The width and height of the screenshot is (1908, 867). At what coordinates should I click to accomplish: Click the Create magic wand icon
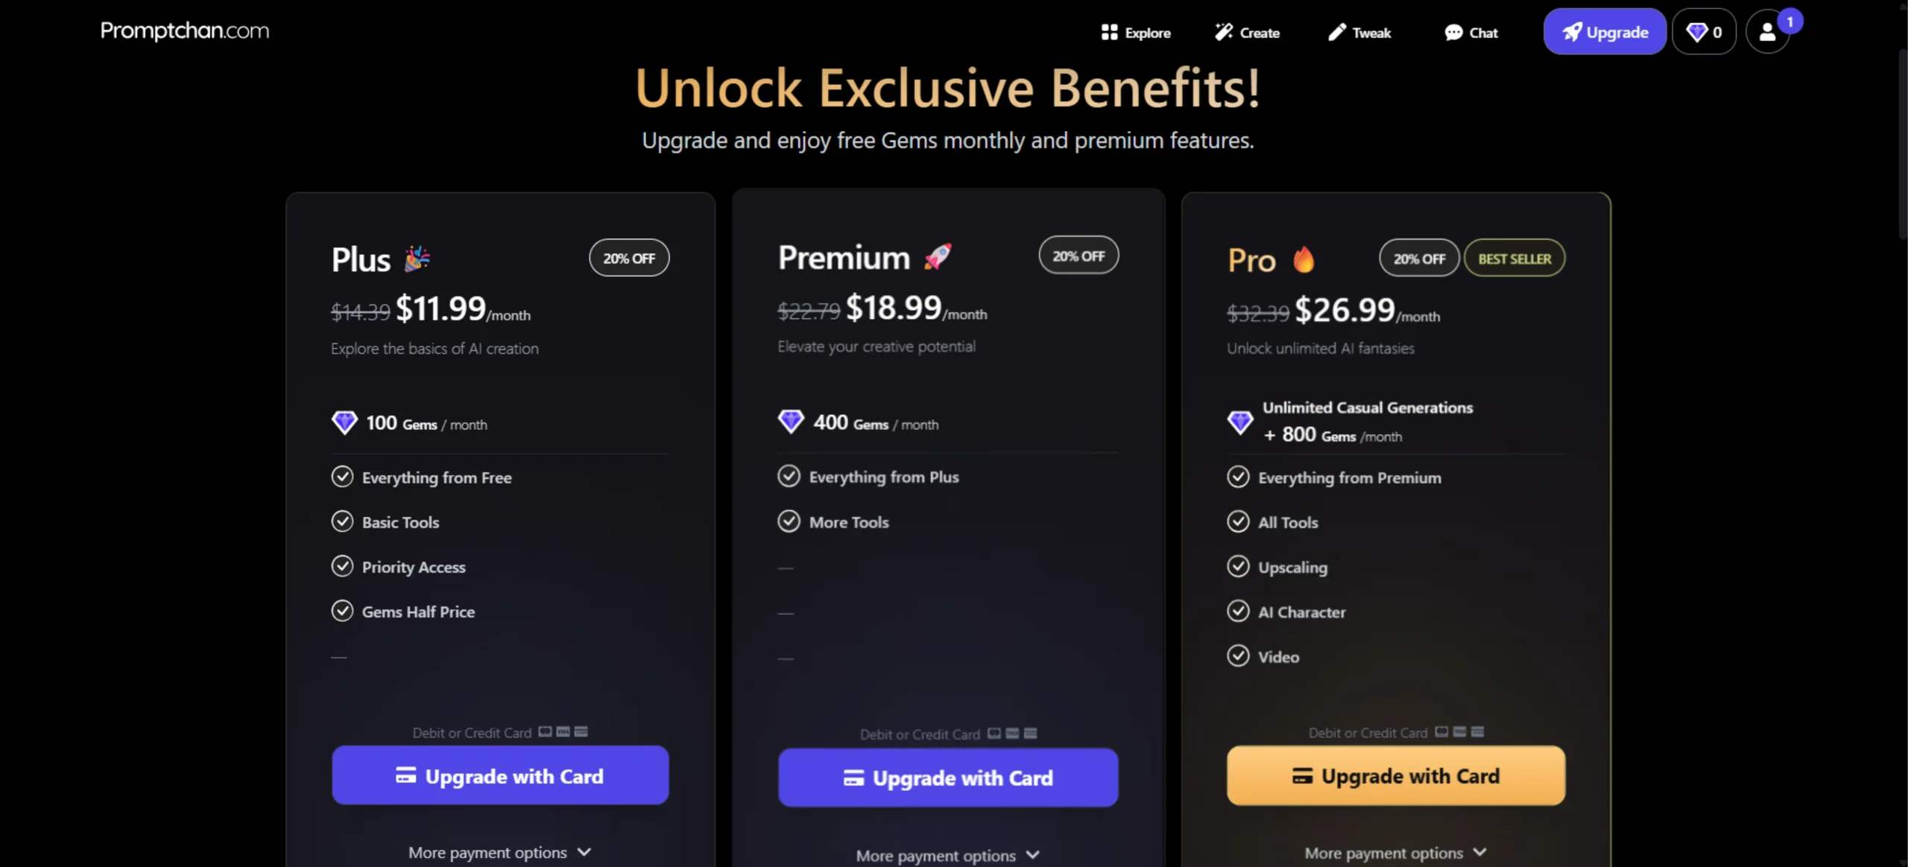(x=1223, y=32)
